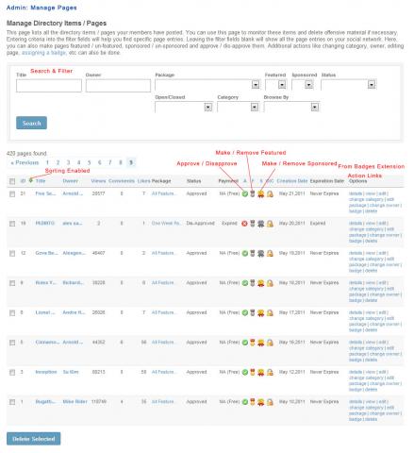Open owner Mike Rider's profile link

click(x=75, y=401)
